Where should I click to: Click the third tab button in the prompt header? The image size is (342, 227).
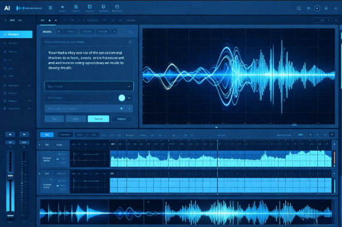click(x=87, y=31)
